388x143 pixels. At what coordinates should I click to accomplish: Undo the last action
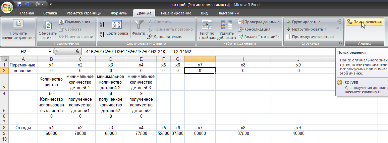[27, 4]
